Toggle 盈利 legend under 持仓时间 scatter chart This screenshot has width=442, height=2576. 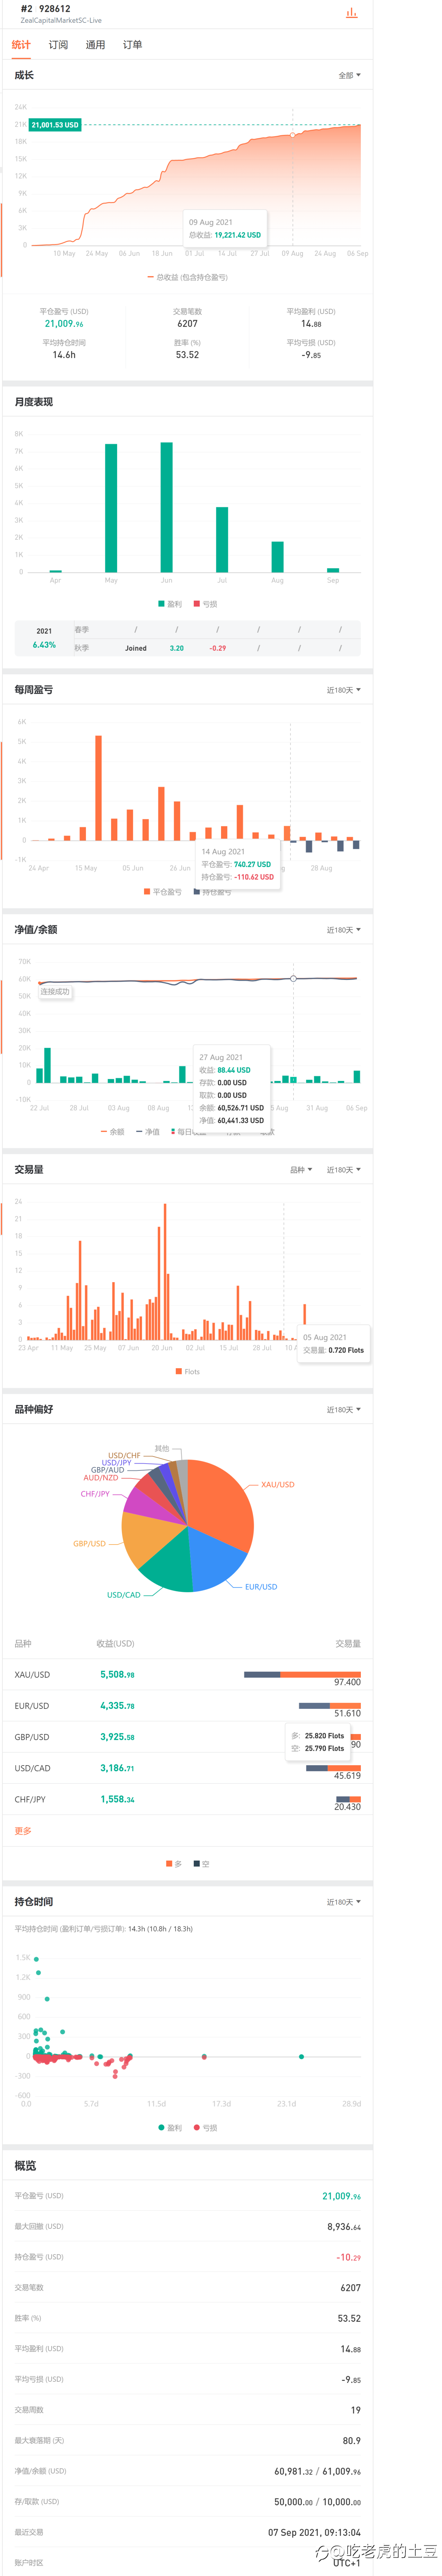click(x=171, y=2128)
